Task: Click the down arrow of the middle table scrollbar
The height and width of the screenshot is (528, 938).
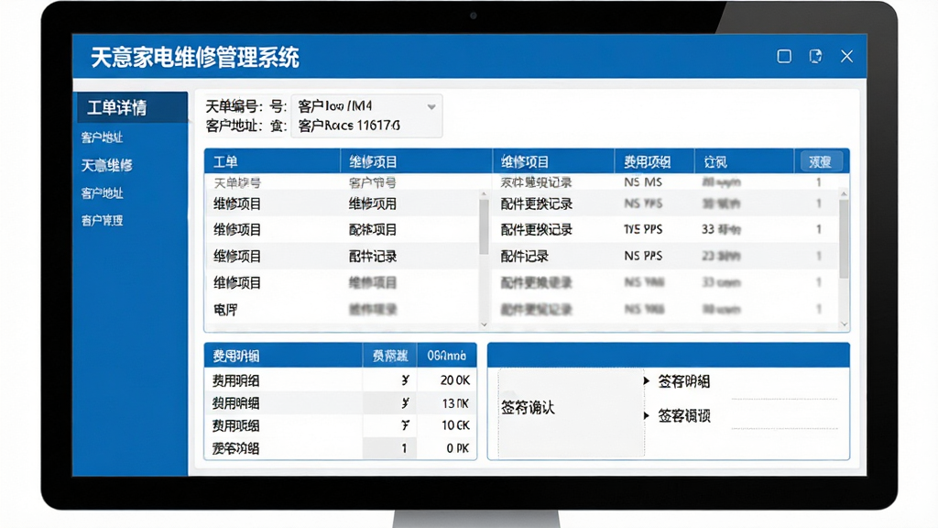Action: tap(484, 324)
